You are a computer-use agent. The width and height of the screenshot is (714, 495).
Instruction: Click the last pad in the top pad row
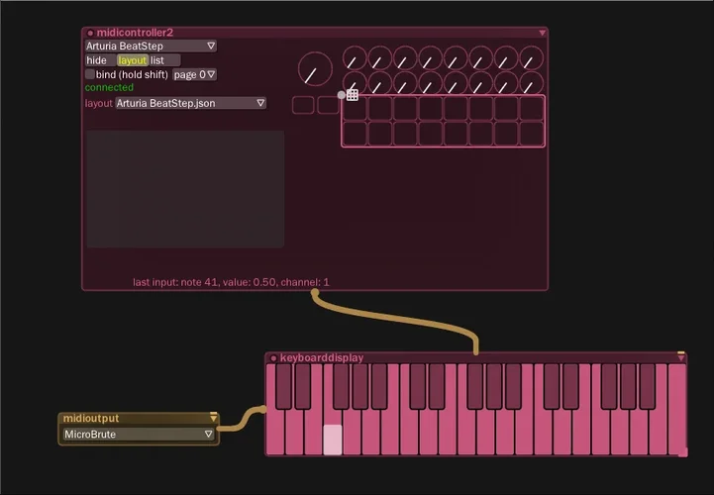(532, 108)
